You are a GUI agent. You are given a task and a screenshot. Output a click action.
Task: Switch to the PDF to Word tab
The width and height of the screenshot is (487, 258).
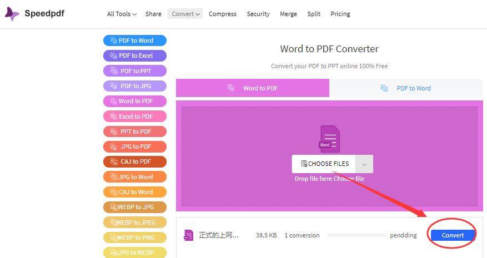(406, 88)
